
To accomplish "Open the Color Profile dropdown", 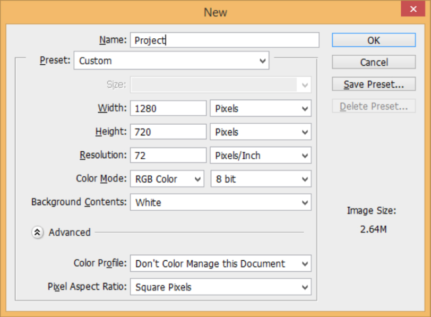I will (221, 263).
